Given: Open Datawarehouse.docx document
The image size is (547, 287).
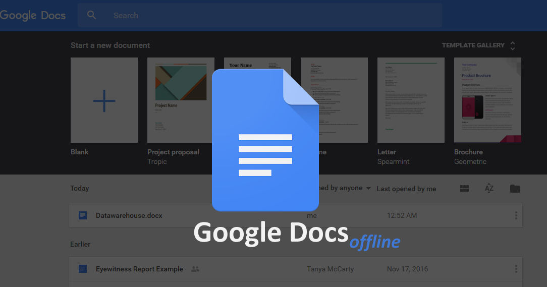Looking at the screenshot, I should click(x=296, y=215).
